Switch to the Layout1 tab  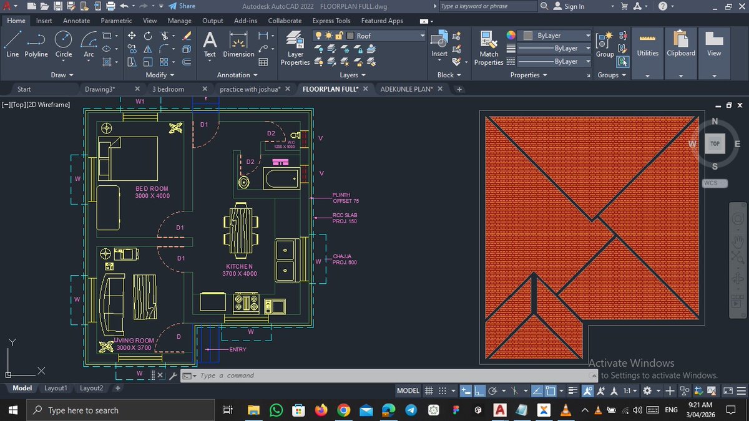click(x=56, y=388)
